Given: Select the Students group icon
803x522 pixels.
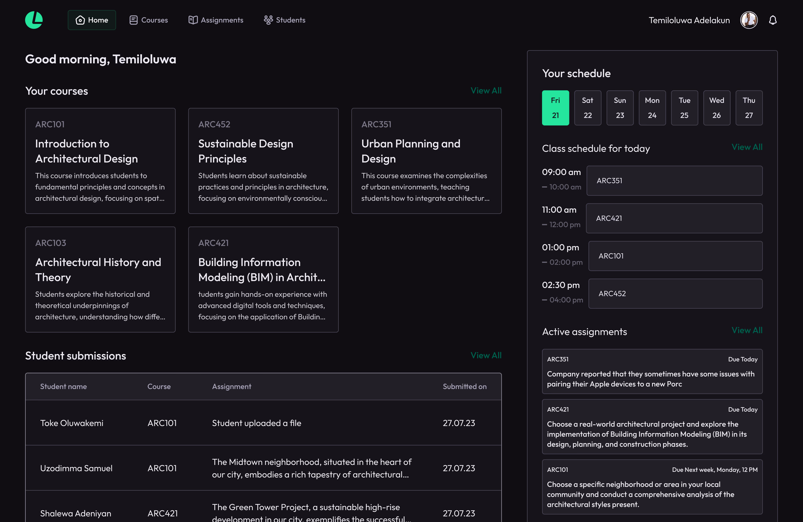Looking at the screenshot, I should (x=268, y=20).
